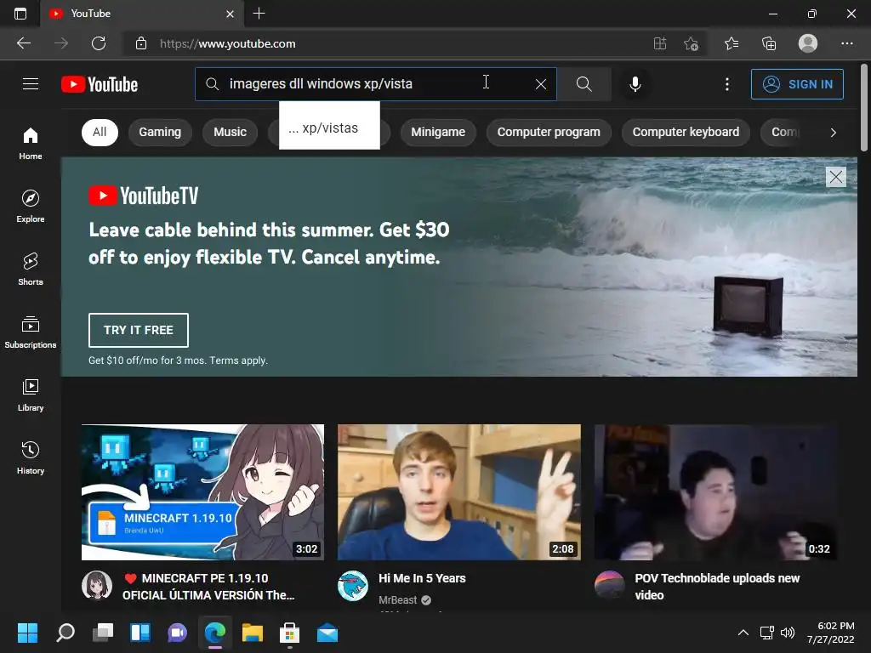
Task: Open Widgets from the taskbar
Action: tap(140, 633)
